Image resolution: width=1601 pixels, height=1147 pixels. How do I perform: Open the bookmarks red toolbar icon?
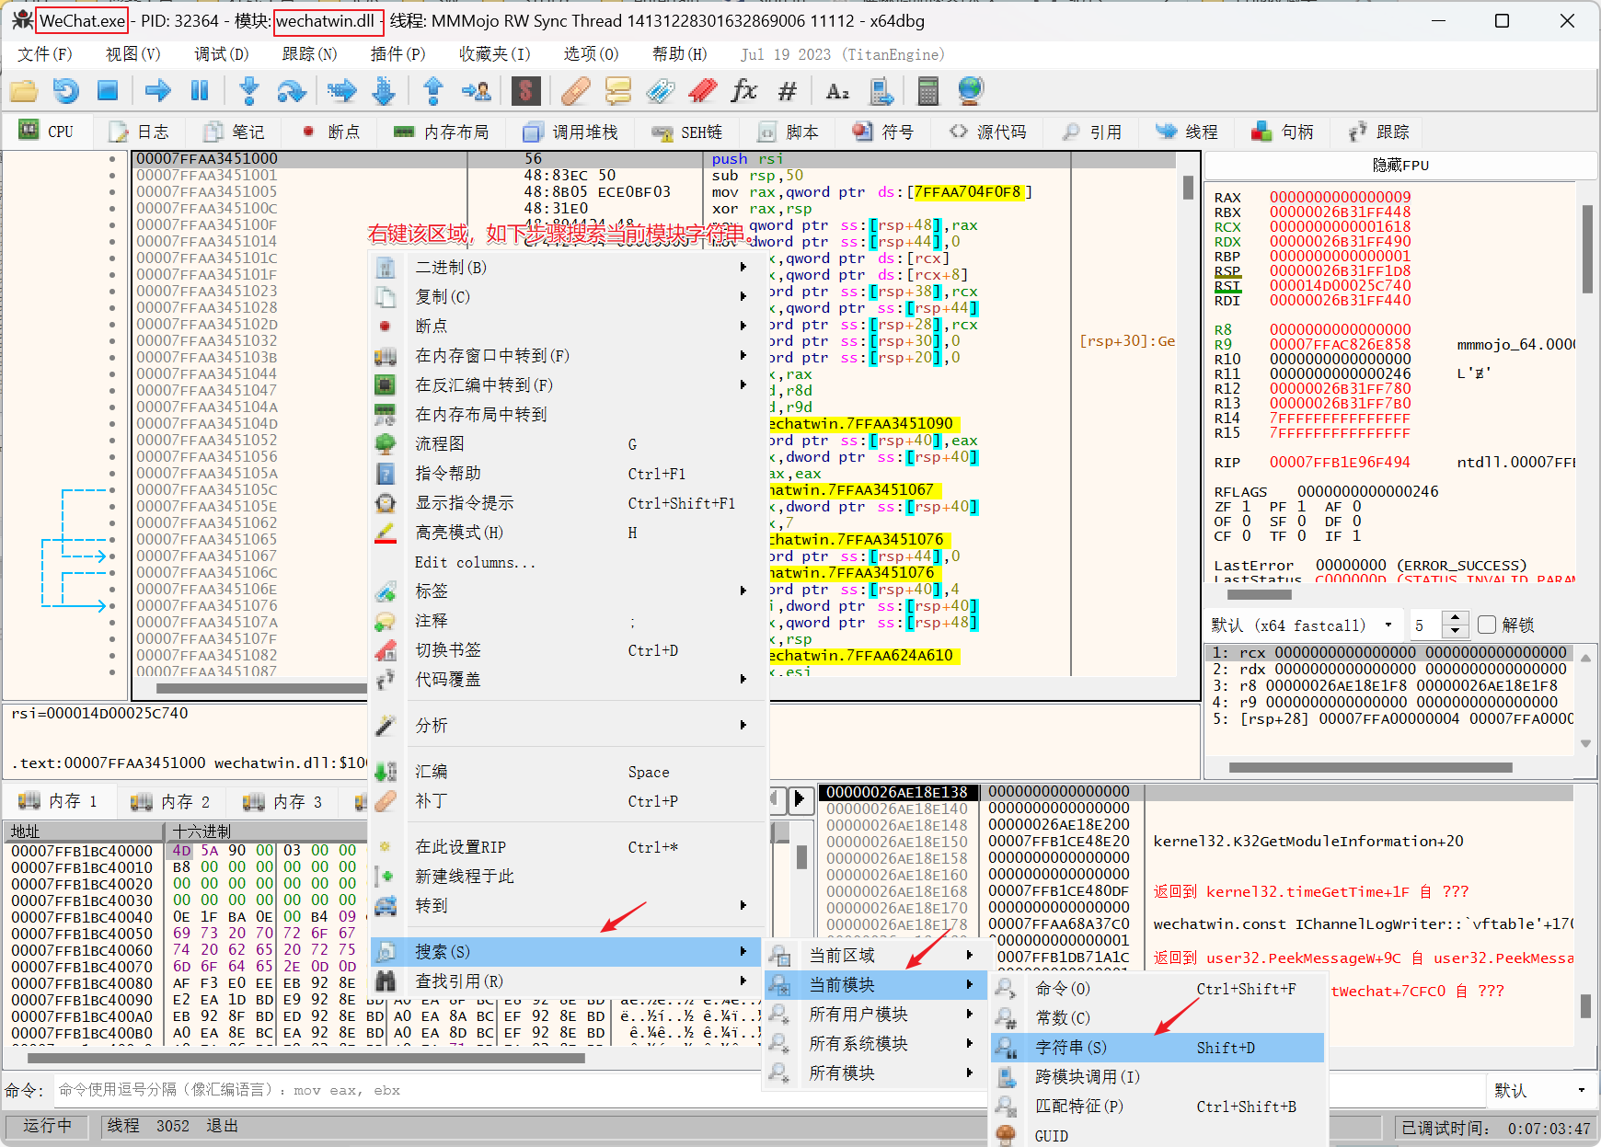coord(702,91)
